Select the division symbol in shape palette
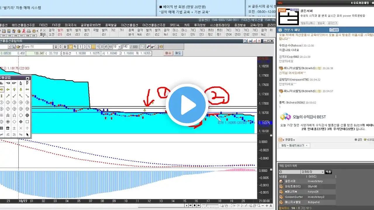This screenshot has width=374, height=210. (27, 128)
